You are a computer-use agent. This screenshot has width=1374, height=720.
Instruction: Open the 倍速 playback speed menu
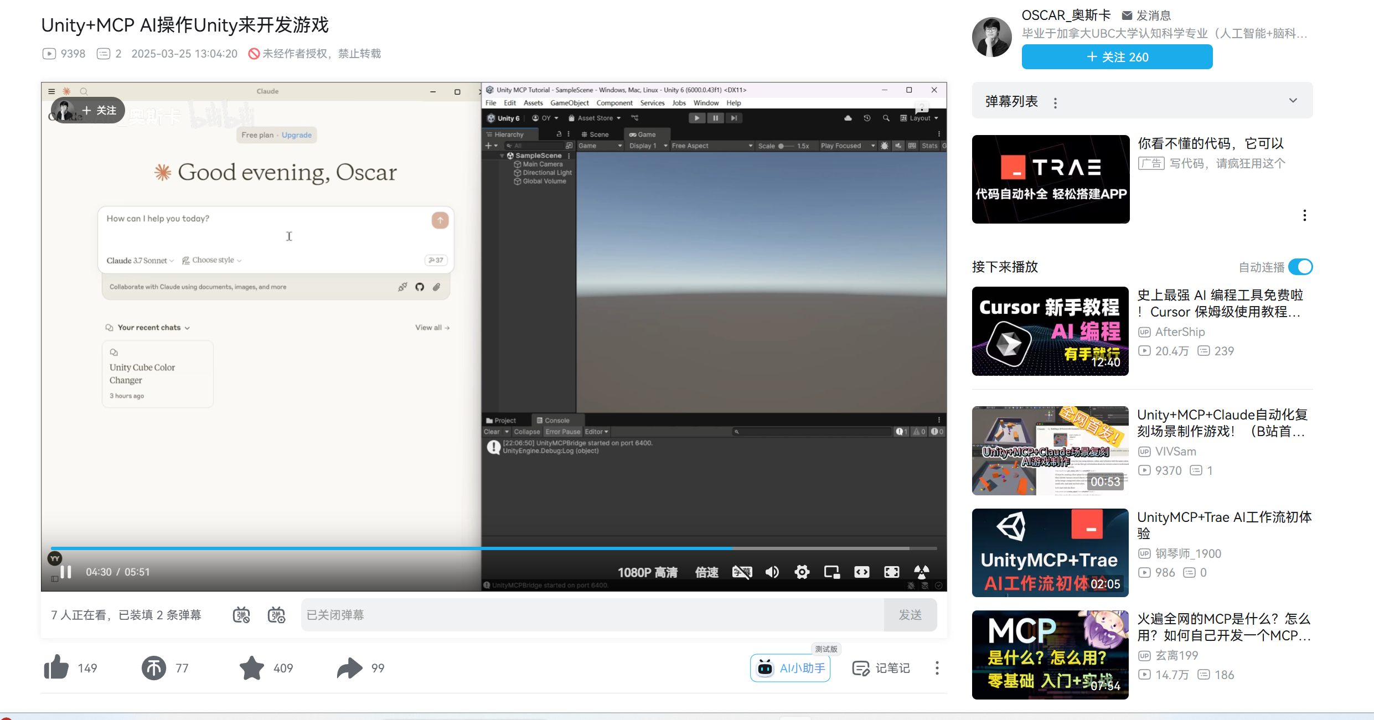point(706,572)
